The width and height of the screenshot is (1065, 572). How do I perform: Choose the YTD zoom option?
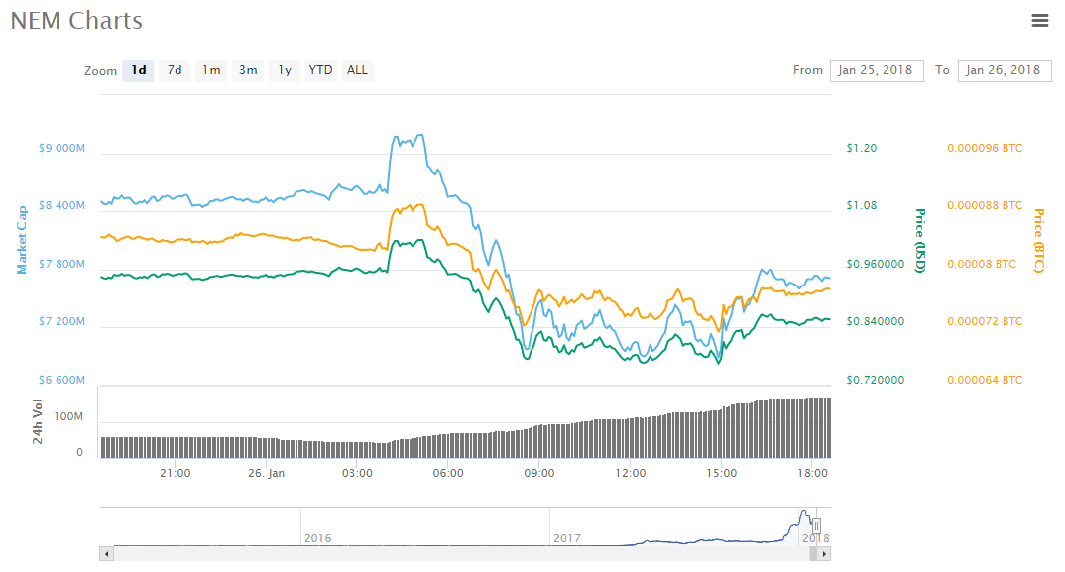(320, 70)
